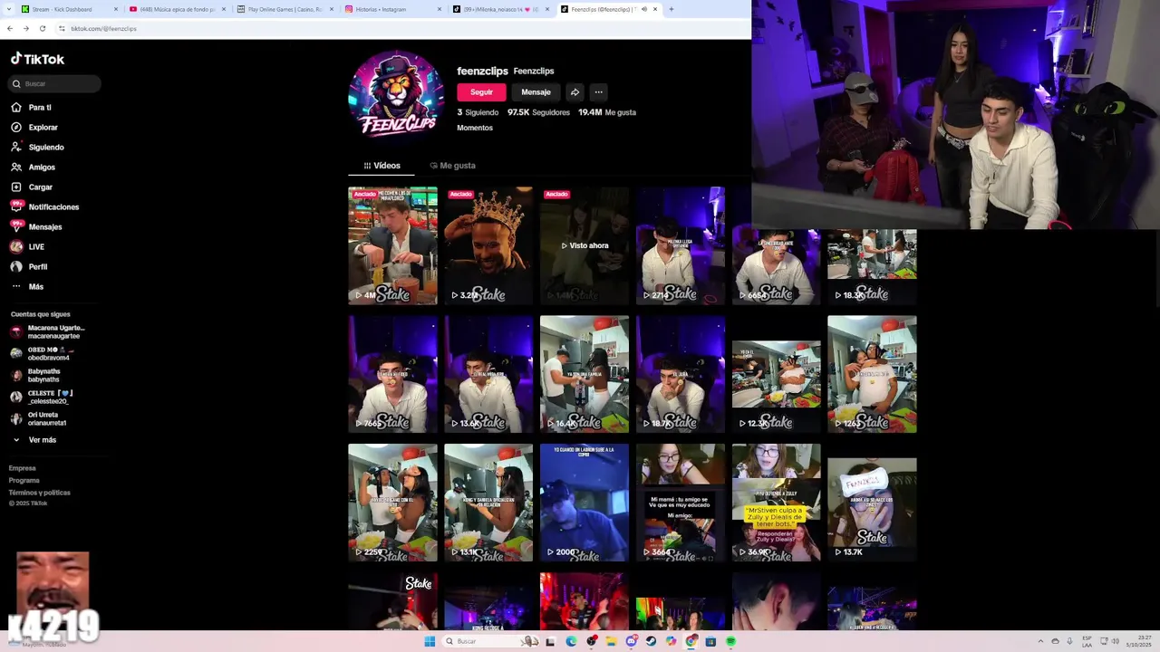Click the Seguir button
Viewport: 1160px width, 652px height.
pos(481,92)
